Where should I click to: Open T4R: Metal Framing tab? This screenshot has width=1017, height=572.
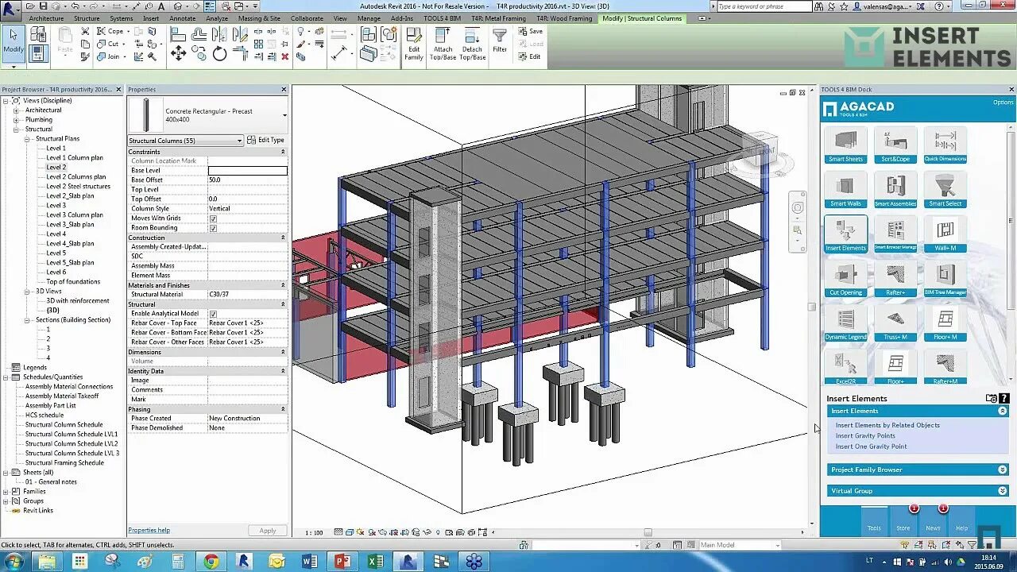(498, 18)
